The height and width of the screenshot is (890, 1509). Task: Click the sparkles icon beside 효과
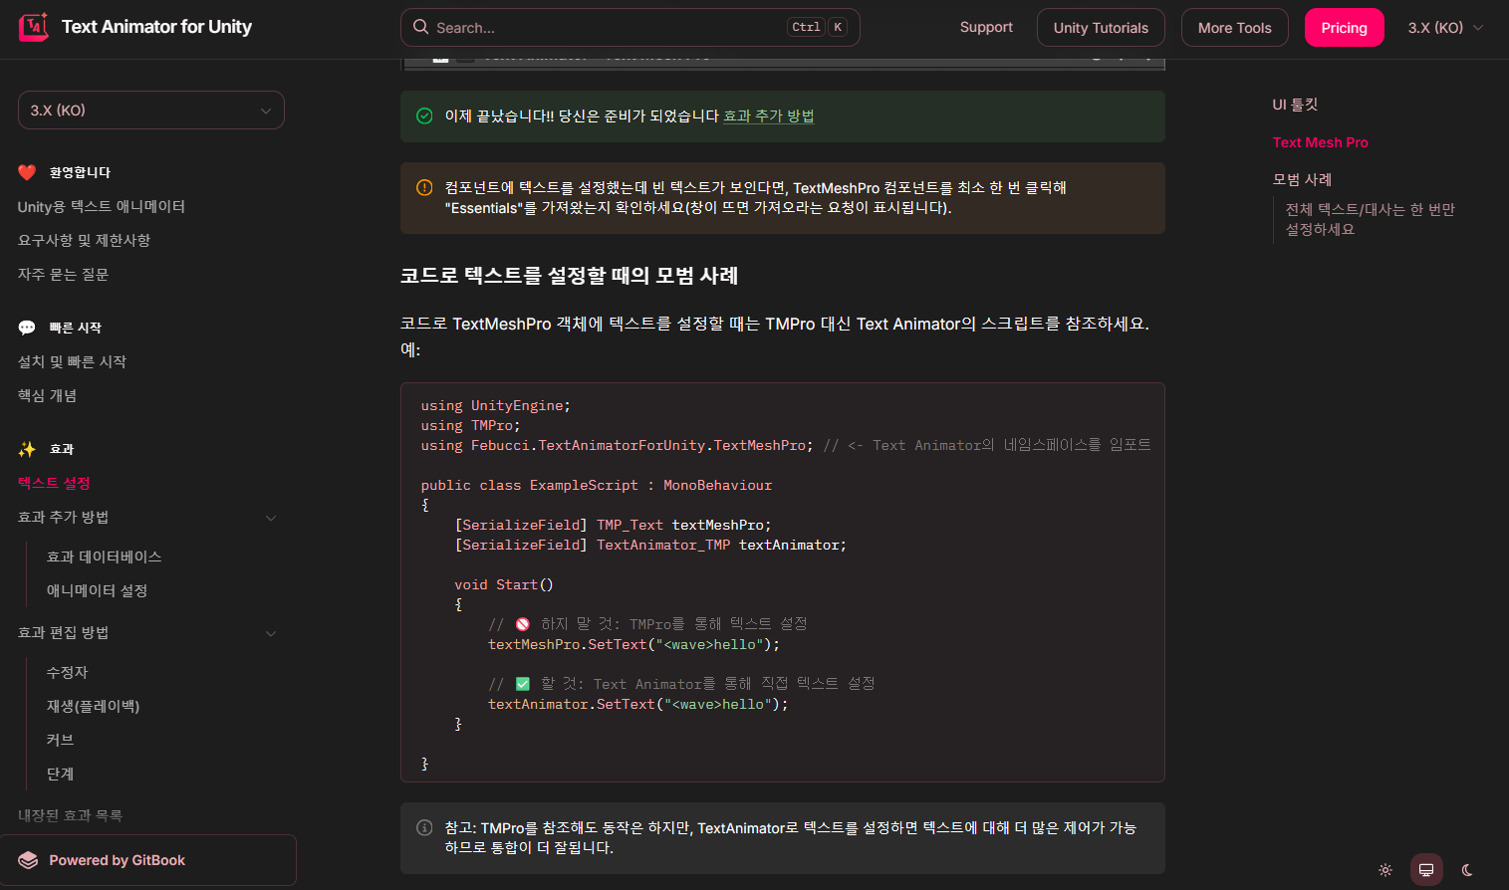pos(27,449)
